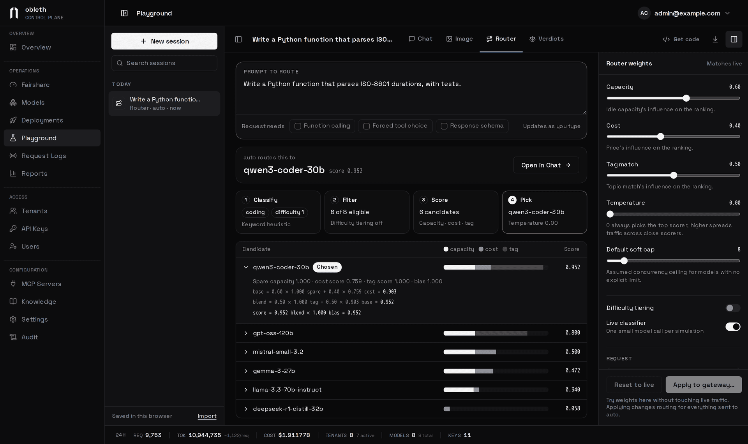Image resolution: width=748 pixels, height=444 pixels.
Task: Toggle the sessions list panel icon
Action: click(x=238, y=39)
